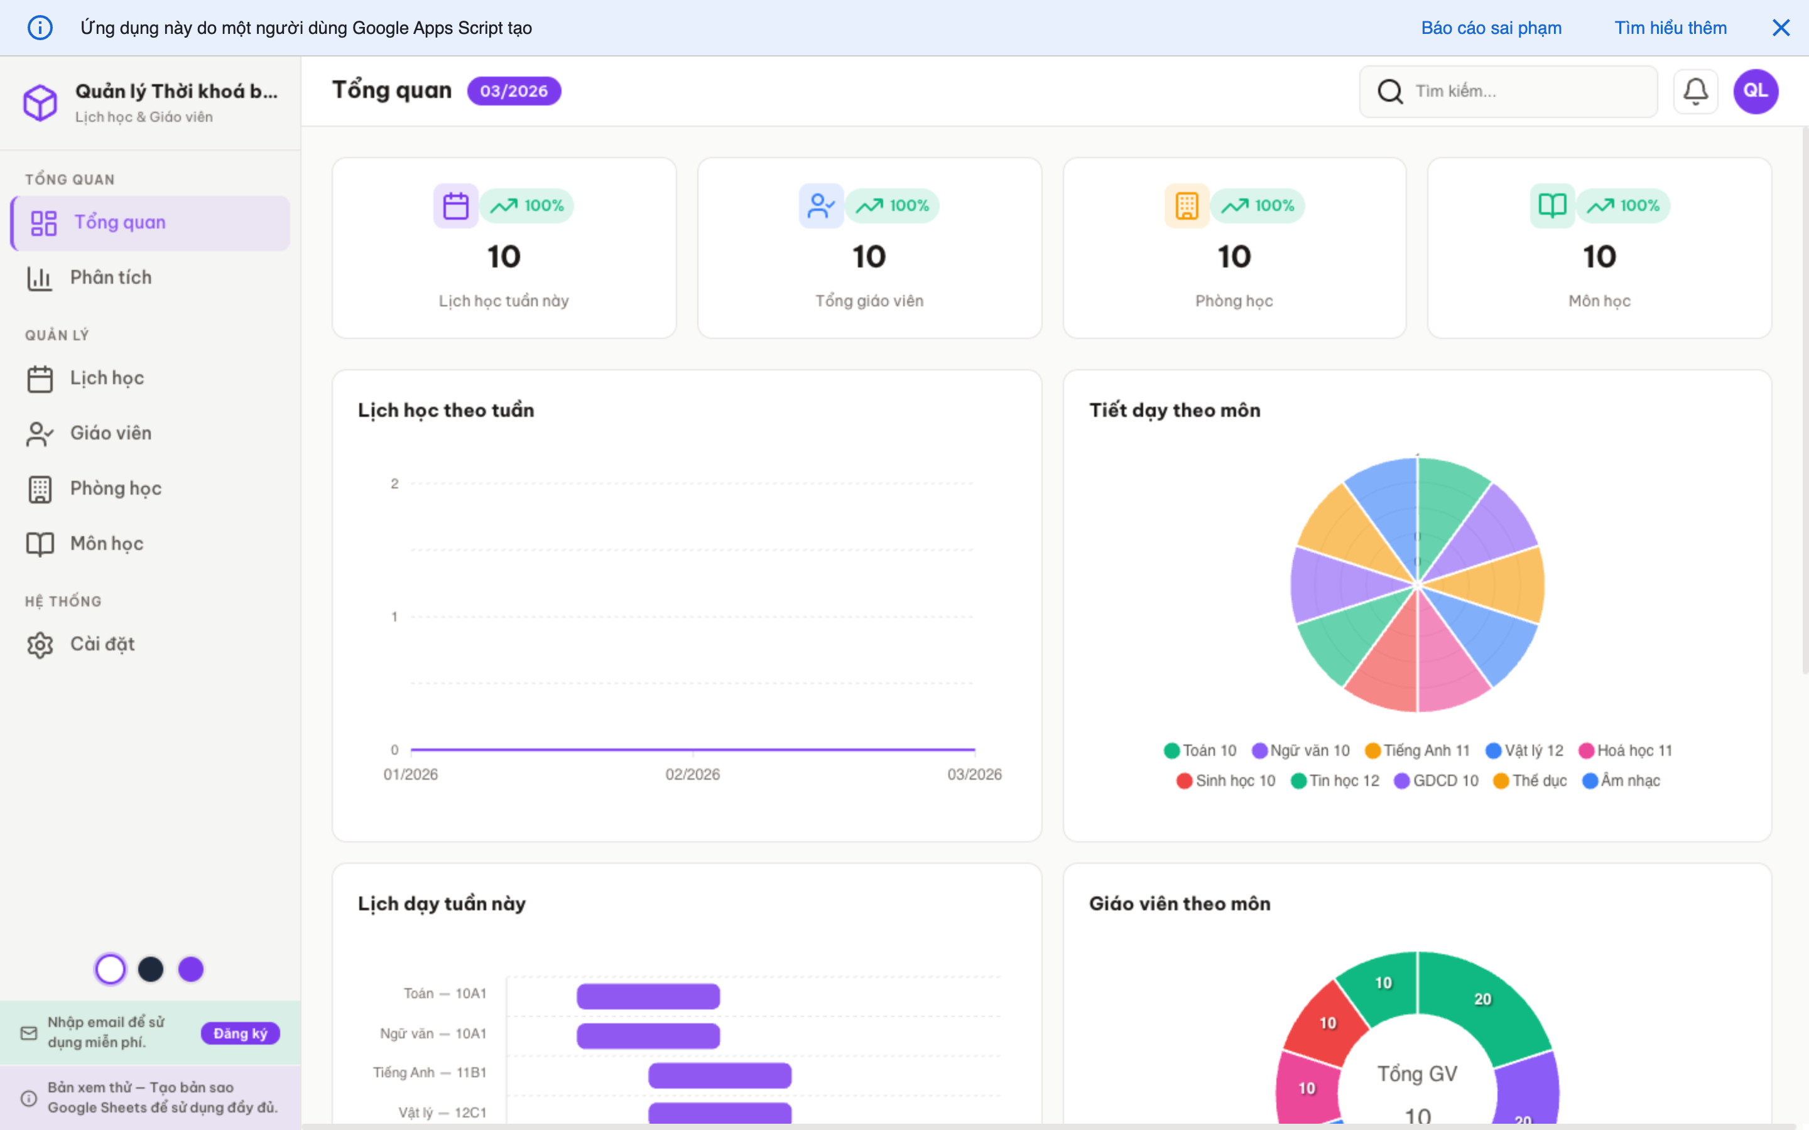Click the building icon on Phòng học card

(x=1187, y=205)
